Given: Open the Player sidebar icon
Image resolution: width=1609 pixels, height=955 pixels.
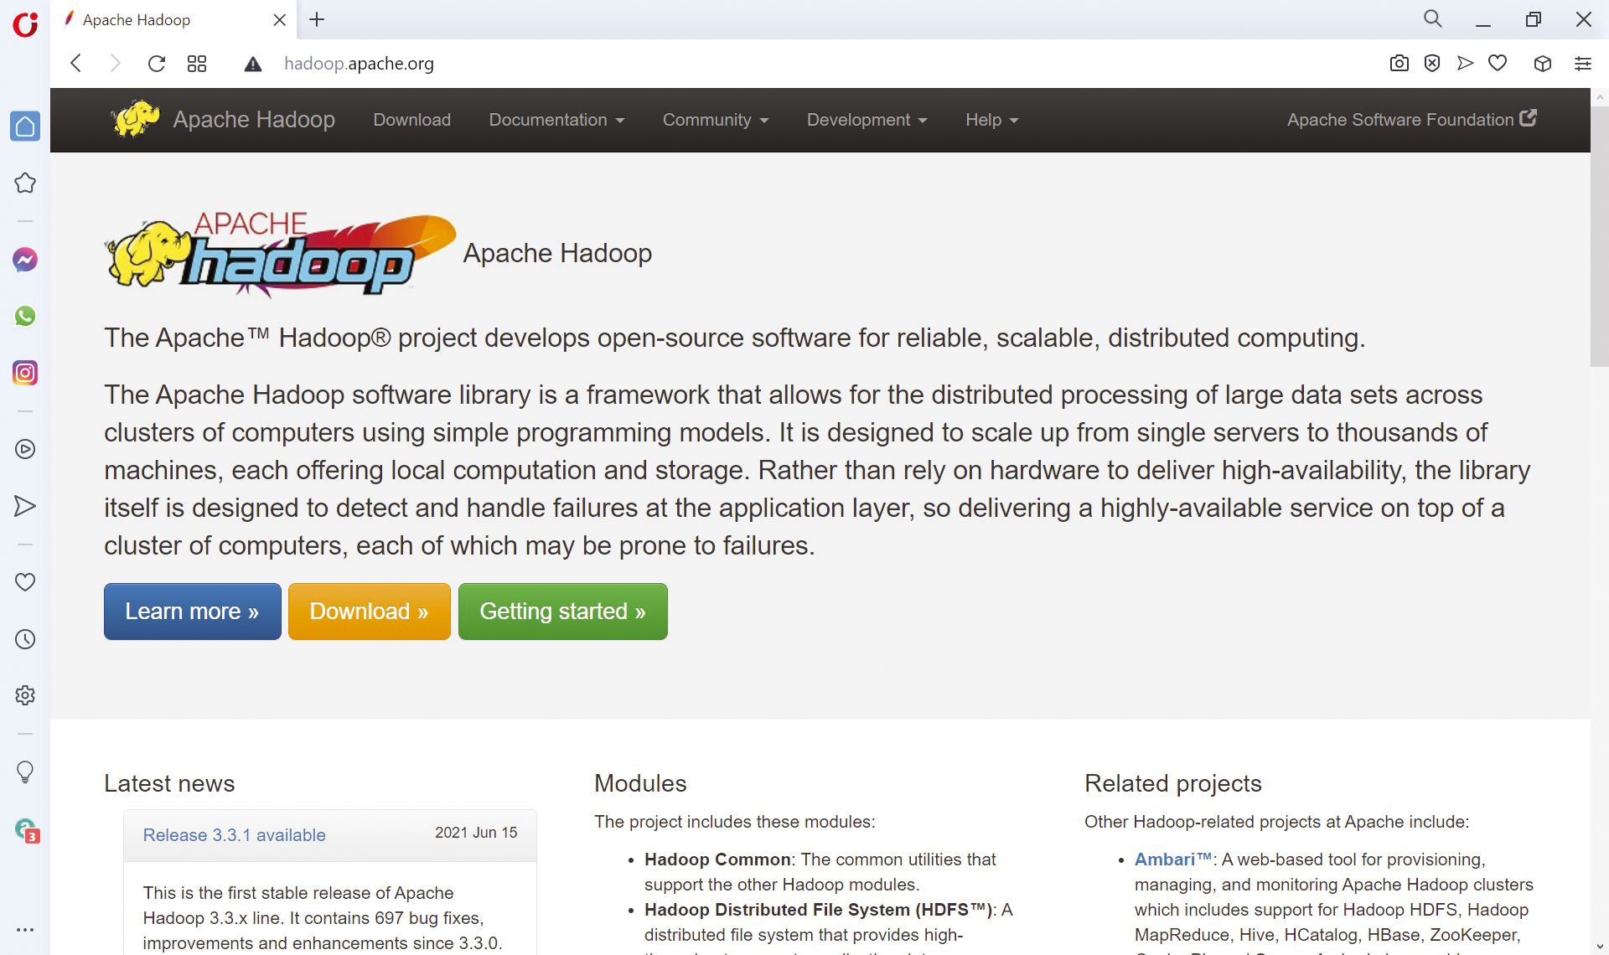Looking at the screenshot, I should [25, 449].
